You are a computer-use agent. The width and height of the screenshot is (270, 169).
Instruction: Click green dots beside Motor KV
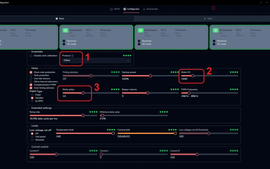(234, 72)
